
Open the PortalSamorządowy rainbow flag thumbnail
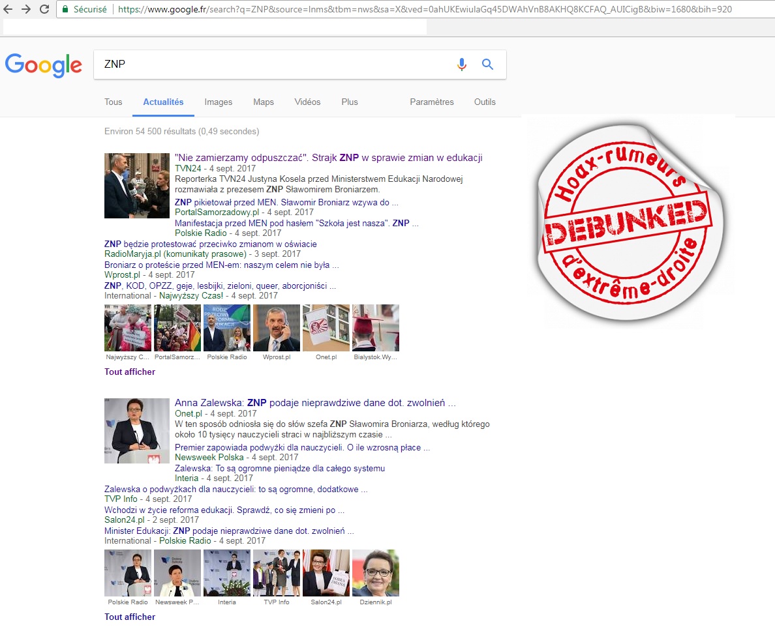tap(177, 328)
